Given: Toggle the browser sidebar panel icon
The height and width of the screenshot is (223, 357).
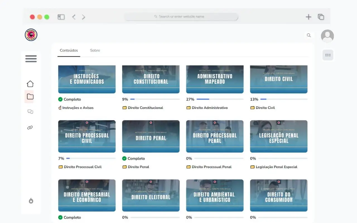Looking at the screenshot, I should [x=61, y=17].
